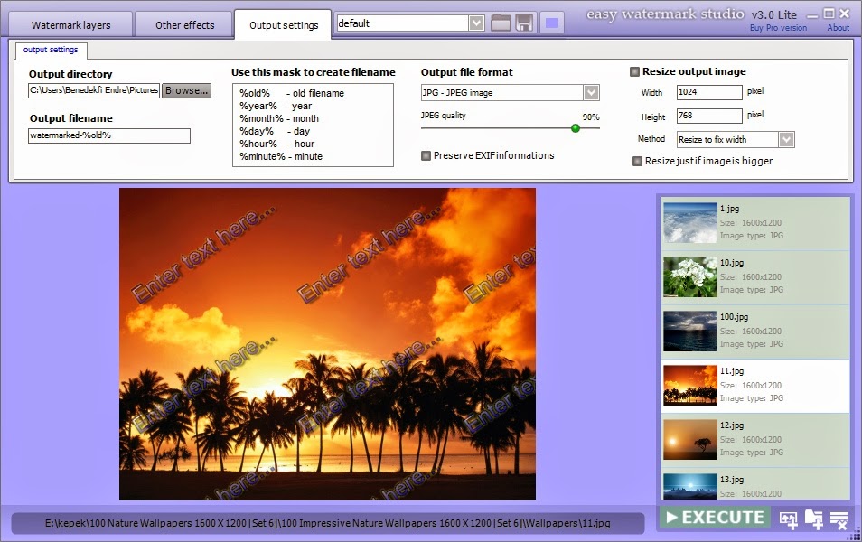The height and width of the screenshot is (542, 862).
Task: Save preset with the floppy disk icon
Action: (x=524, y=23)
